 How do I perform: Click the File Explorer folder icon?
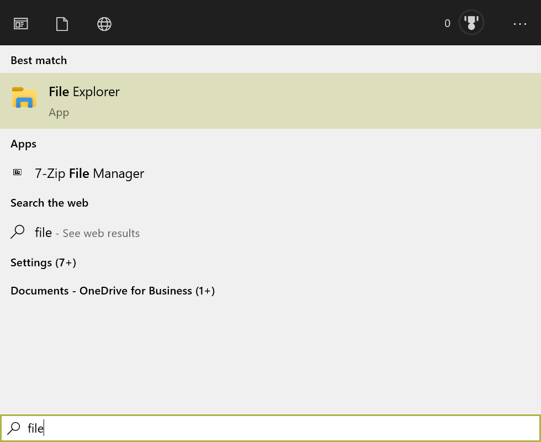point(24,97)
